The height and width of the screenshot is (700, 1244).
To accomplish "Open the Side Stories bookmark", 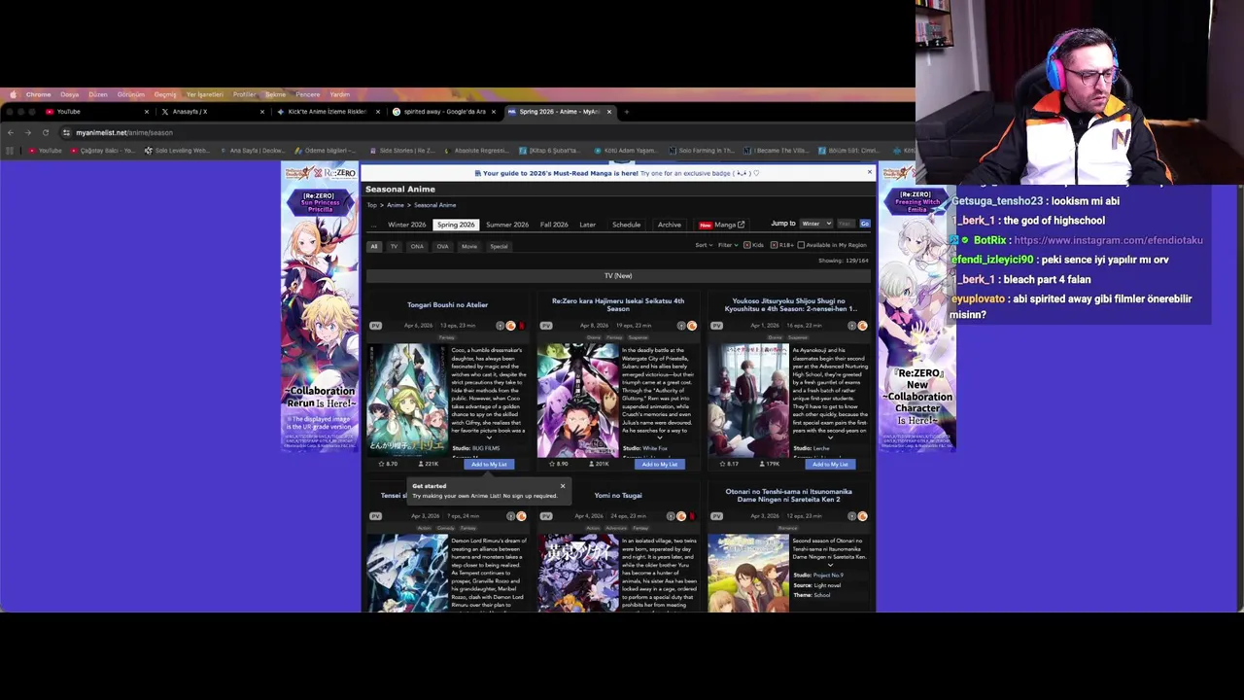I will (400, 151).
